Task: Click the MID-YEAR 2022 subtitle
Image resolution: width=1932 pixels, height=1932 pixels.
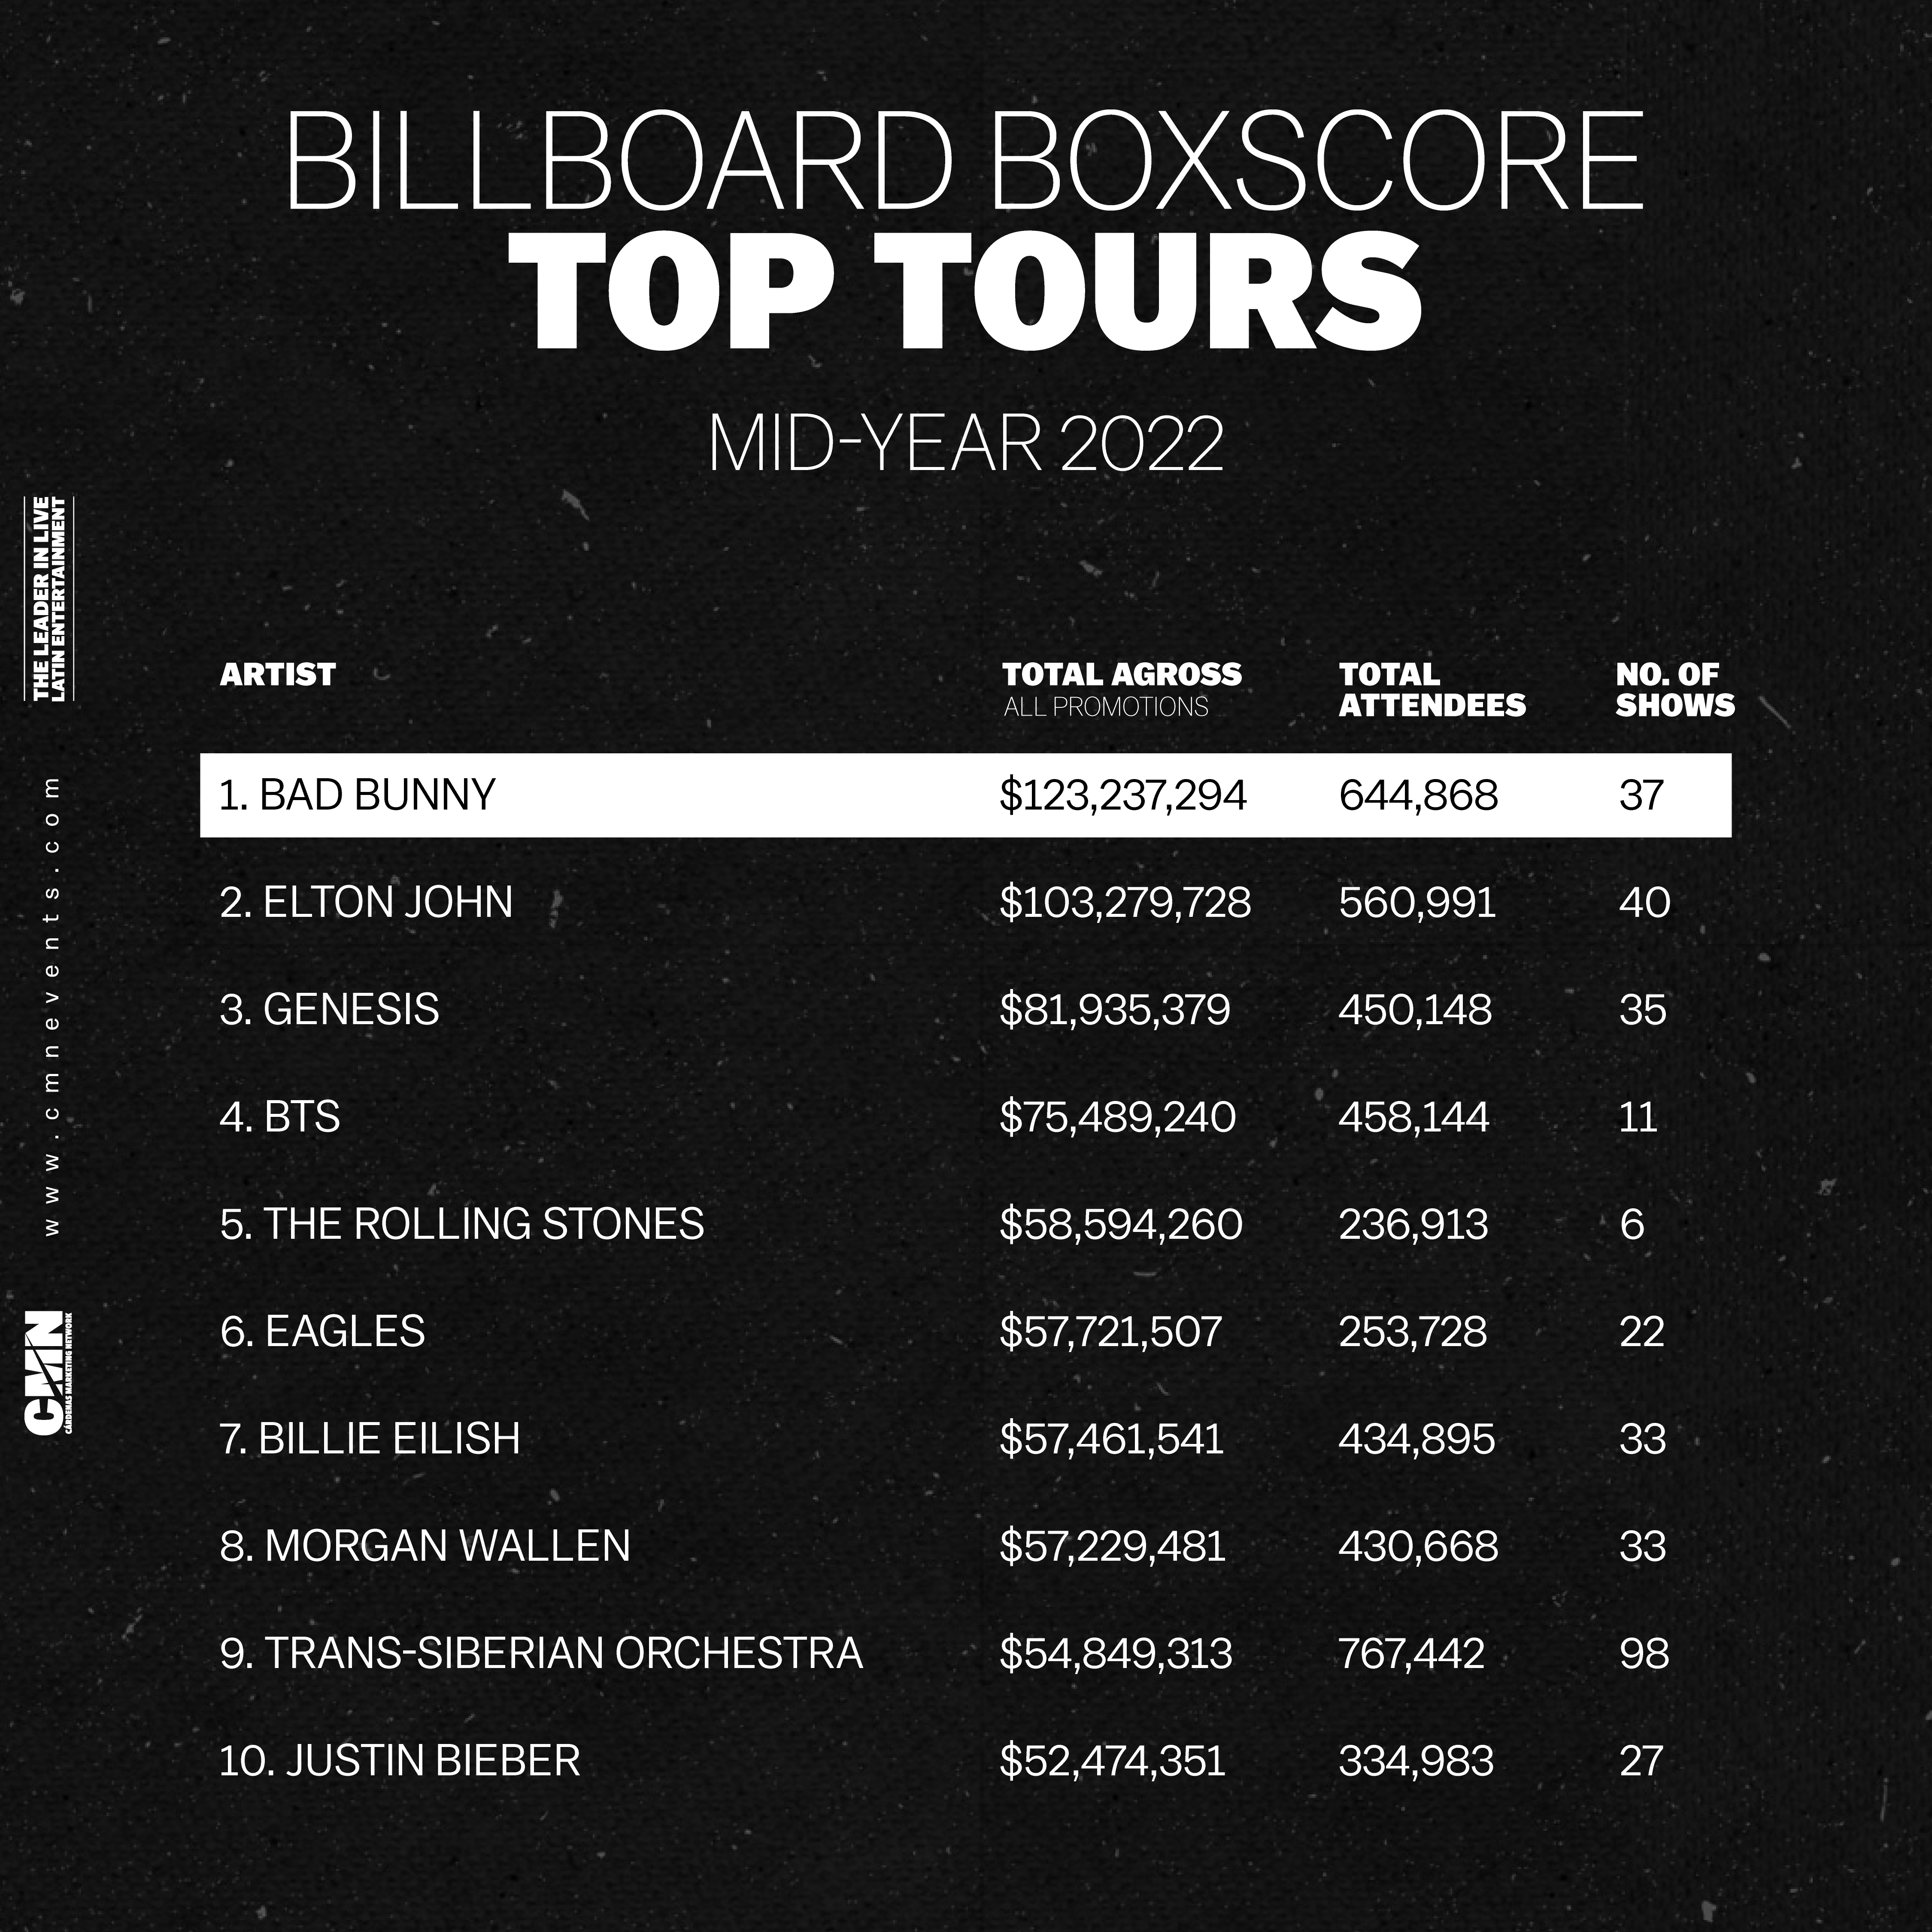Action: (965, 444)
